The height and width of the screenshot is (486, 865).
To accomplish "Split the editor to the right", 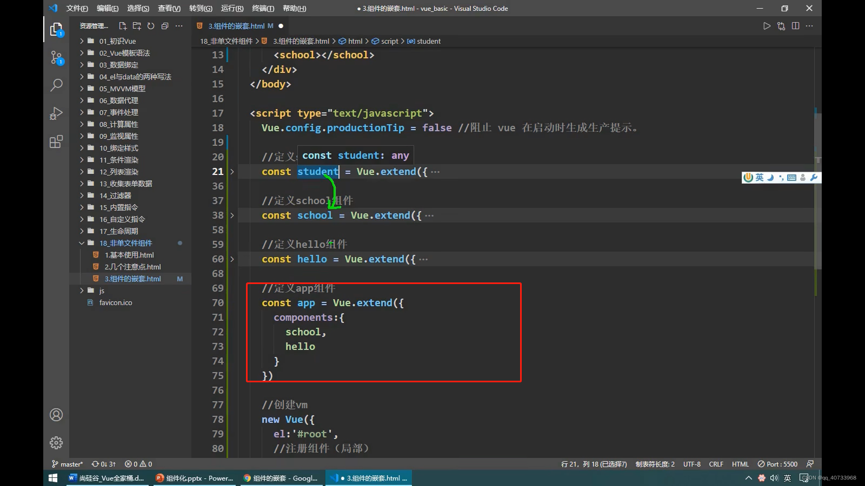I will tap(795, 26).
